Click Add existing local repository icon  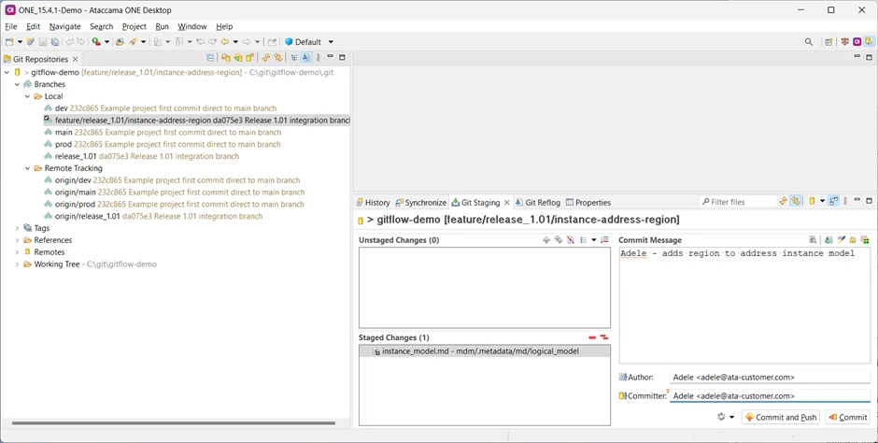(226, 58)
